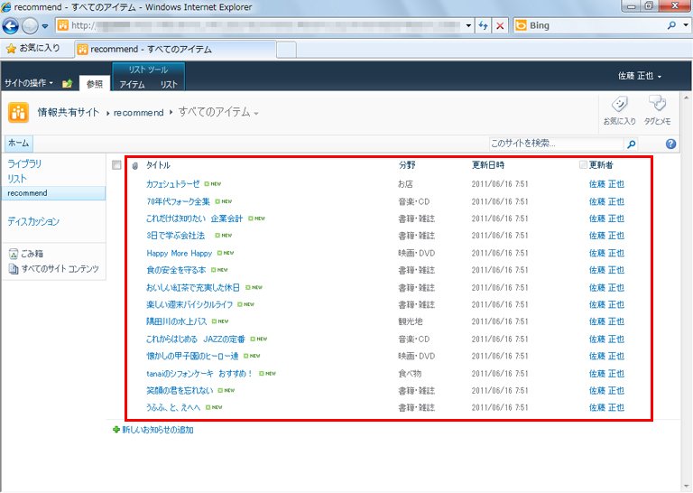This screenshot has width=693, height=493.
Task: Click the Bing search magnifier icon
Action: [x=671, y=25]
